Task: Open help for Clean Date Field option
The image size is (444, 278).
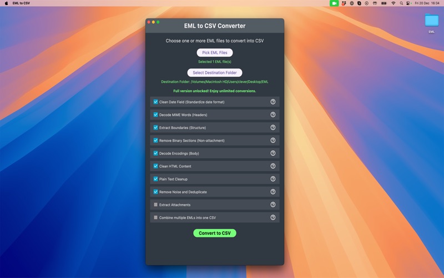Action: 273,102
